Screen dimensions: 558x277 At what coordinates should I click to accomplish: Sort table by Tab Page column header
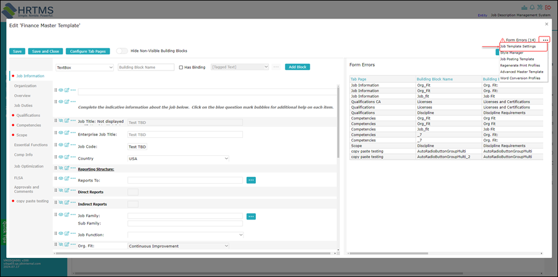359,79
